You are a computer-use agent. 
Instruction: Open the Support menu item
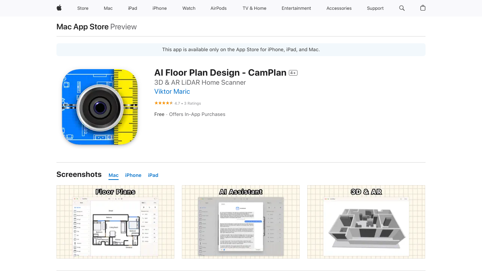pyautogui.click(x=375, y=8)
